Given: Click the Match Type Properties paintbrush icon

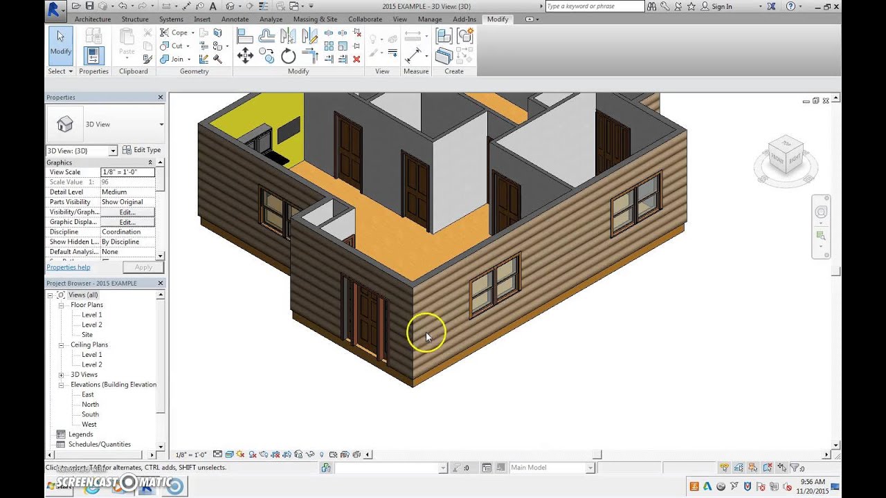Looking at the screenshot, I should click(147, 59).
